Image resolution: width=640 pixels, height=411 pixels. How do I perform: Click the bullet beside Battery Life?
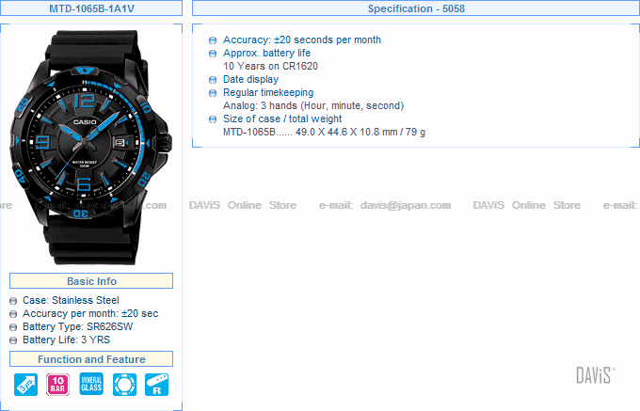click(13, 340)
